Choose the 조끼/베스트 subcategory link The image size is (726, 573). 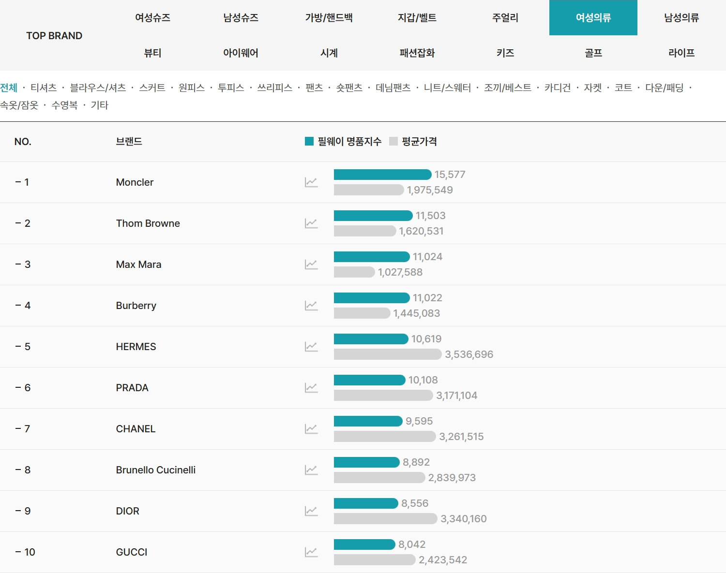click(508, 88)
